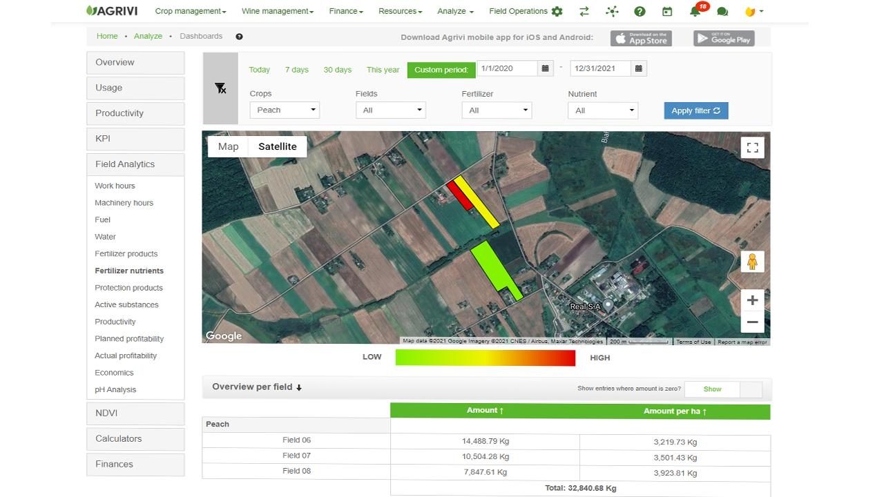Image resolution: width=884 pixels, height=497 pixels.
Task: Check the notifications bell with 18 badge
Action: (x=696, y=10)
